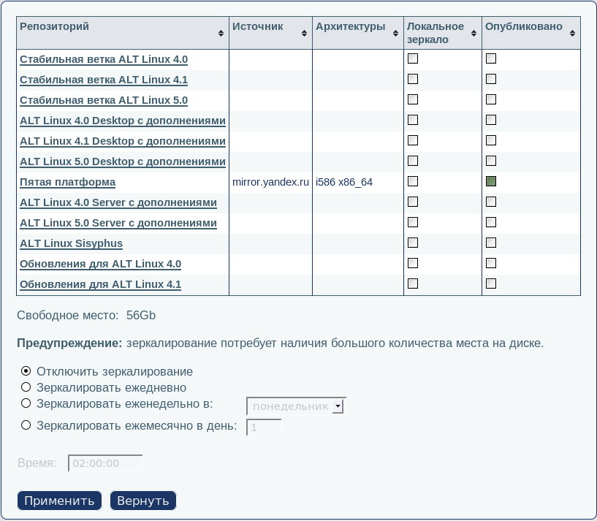597x521 pixels.
Task: Enable local mirror for Пятая платформа
Action: pos(413,181)
